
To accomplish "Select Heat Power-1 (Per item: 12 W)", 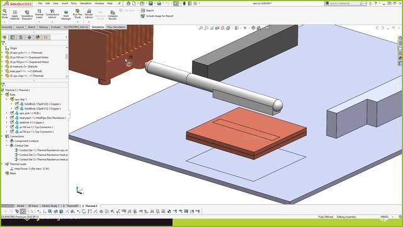I will click(30, 169).
